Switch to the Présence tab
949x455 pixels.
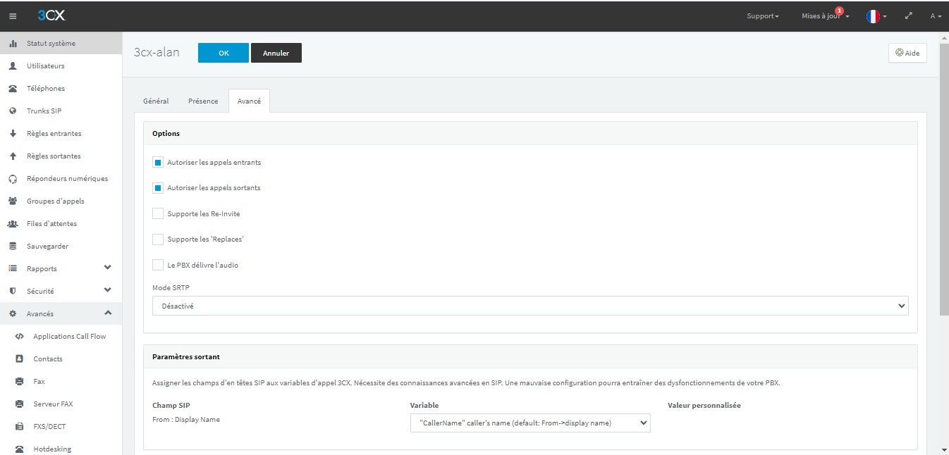[x=203, y=101]
